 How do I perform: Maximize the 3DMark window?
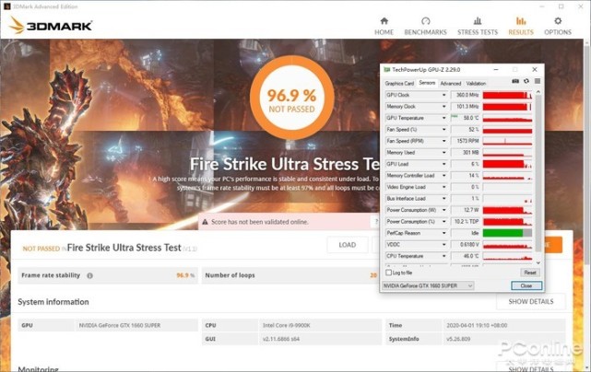coord(561,6)
